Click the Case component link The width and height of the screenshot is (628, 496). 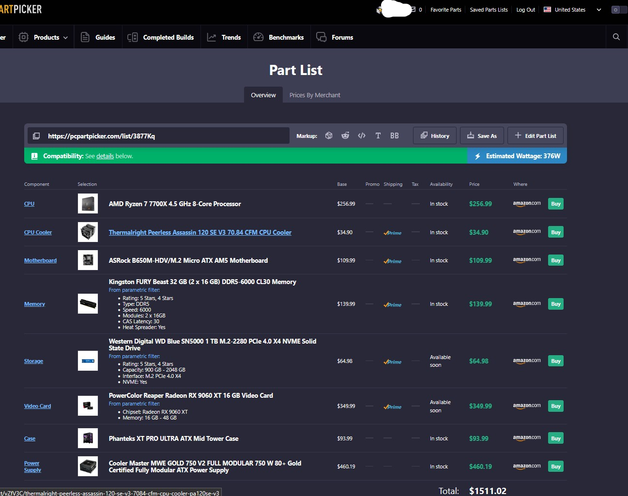30,438
